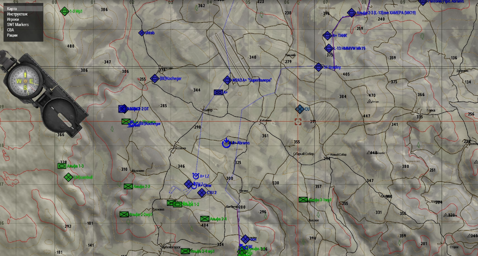Click the CTU 1 diamond marker
The height and width of the screenshot is (256, 478).
(189, 184)
